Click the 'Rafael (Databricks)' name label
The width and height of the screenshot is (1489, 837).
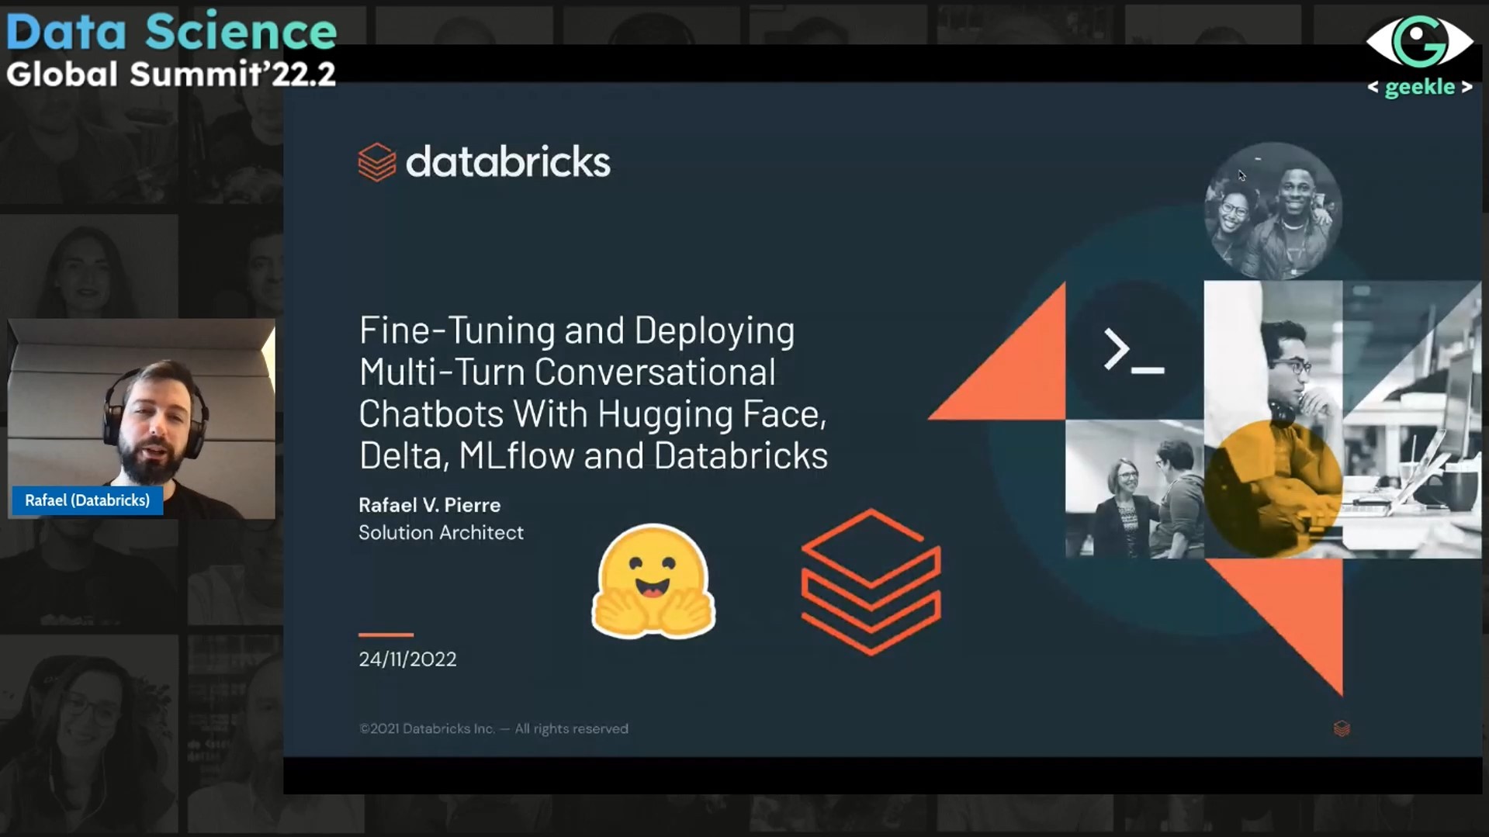(87, 500)
